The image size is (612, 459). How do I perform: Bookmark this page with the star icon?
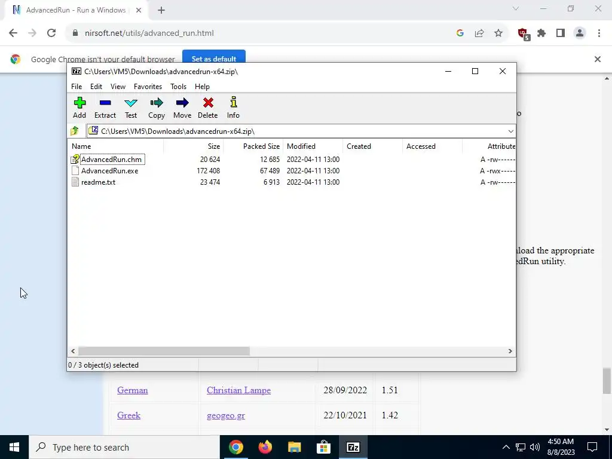[498, 33]
